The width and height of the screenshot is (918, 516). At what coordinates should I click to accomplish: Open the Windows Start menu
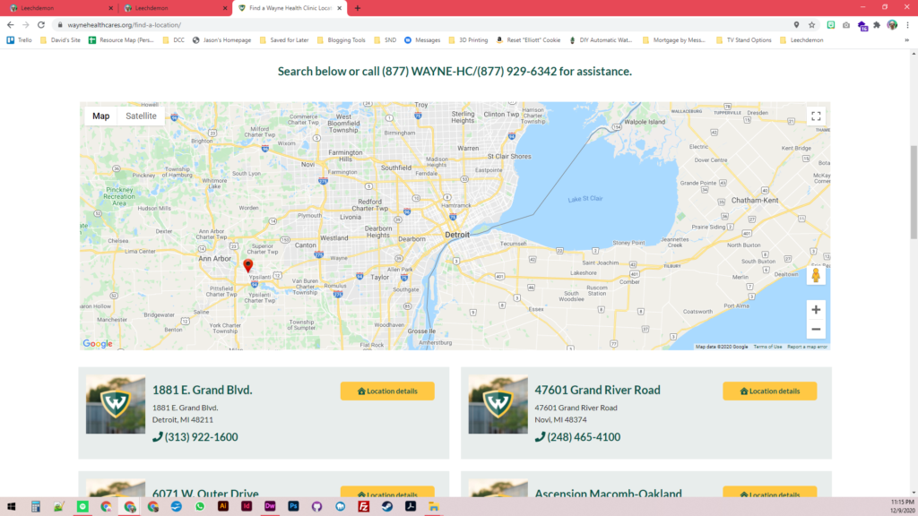(11, 507)
